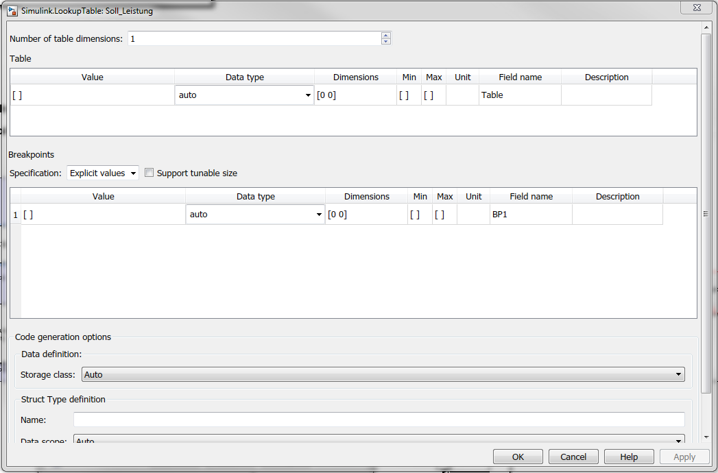Select the Table Description cell

606,95
